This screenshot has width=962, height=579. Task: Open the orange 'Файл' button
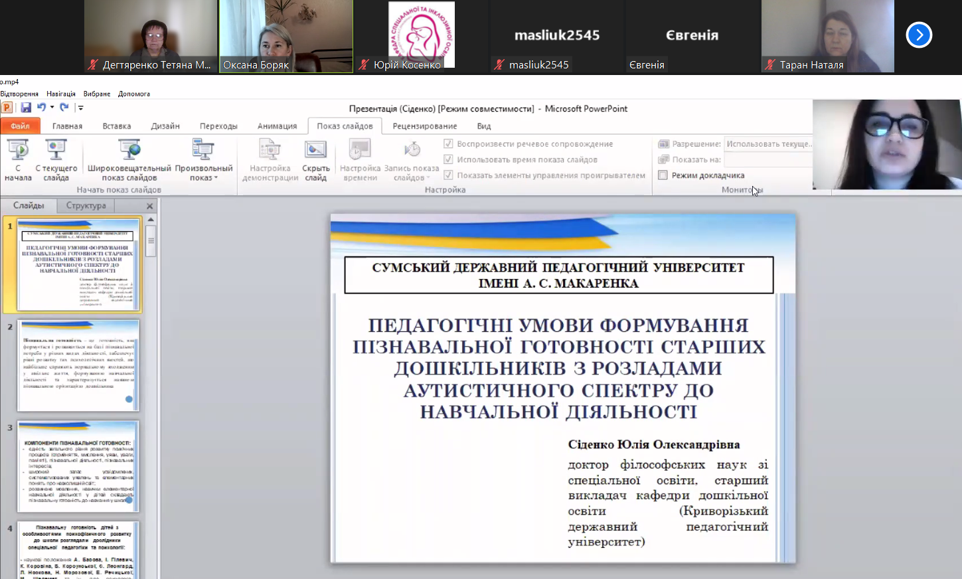coord(20,126)
